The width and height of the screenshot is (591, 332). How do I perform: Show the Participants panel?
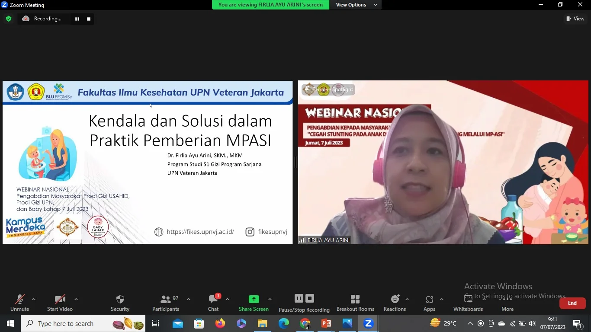click(x=166, y=303)
